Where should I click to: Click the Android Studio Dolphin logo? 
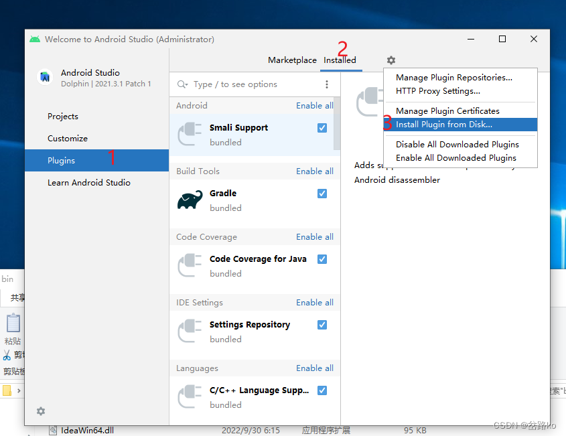coord(45,77)
